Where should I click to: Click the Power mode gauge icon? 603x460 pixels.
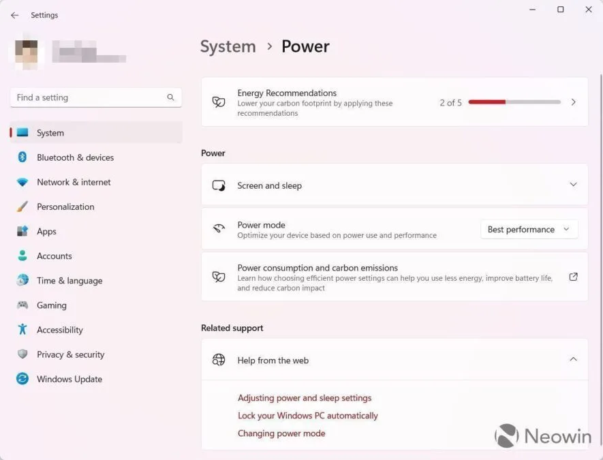pyautogui.click(x=219, y=228)
